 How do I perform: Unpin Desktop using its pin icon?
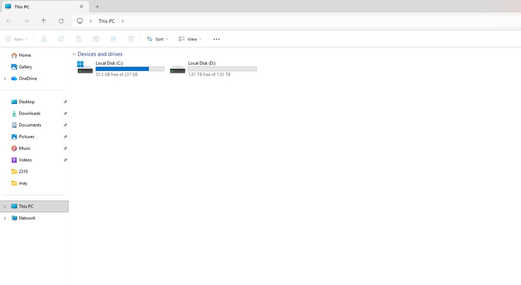[x=65, y=102]
